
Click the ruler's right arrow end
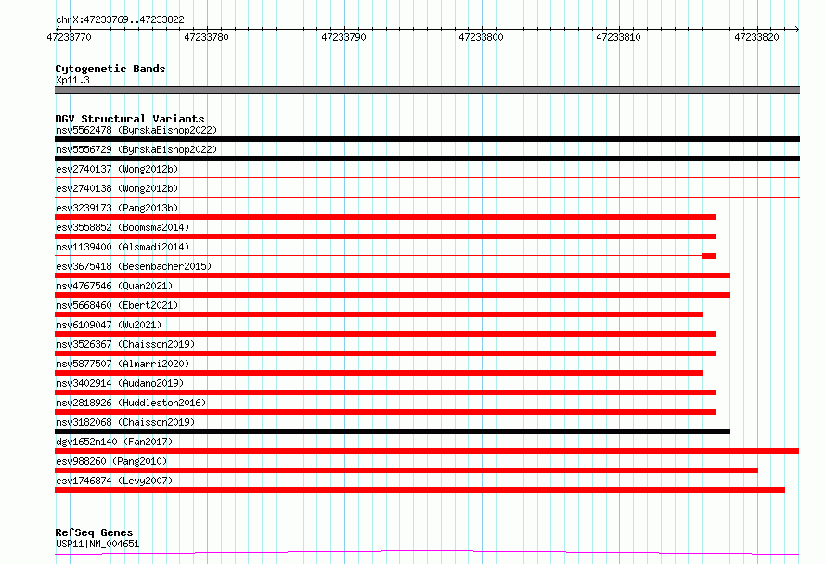(x=797, y=29)
